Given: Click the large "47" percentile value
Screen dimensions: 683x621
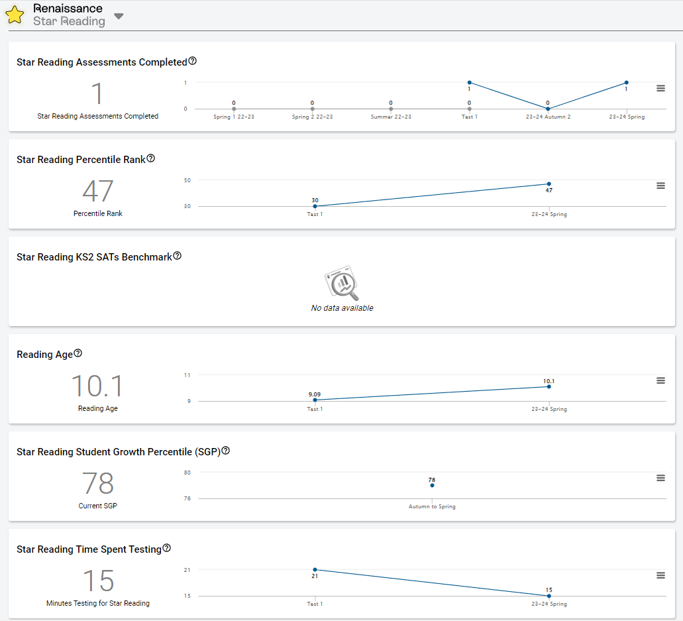Looking at the screenshot, I should point(98,191).
